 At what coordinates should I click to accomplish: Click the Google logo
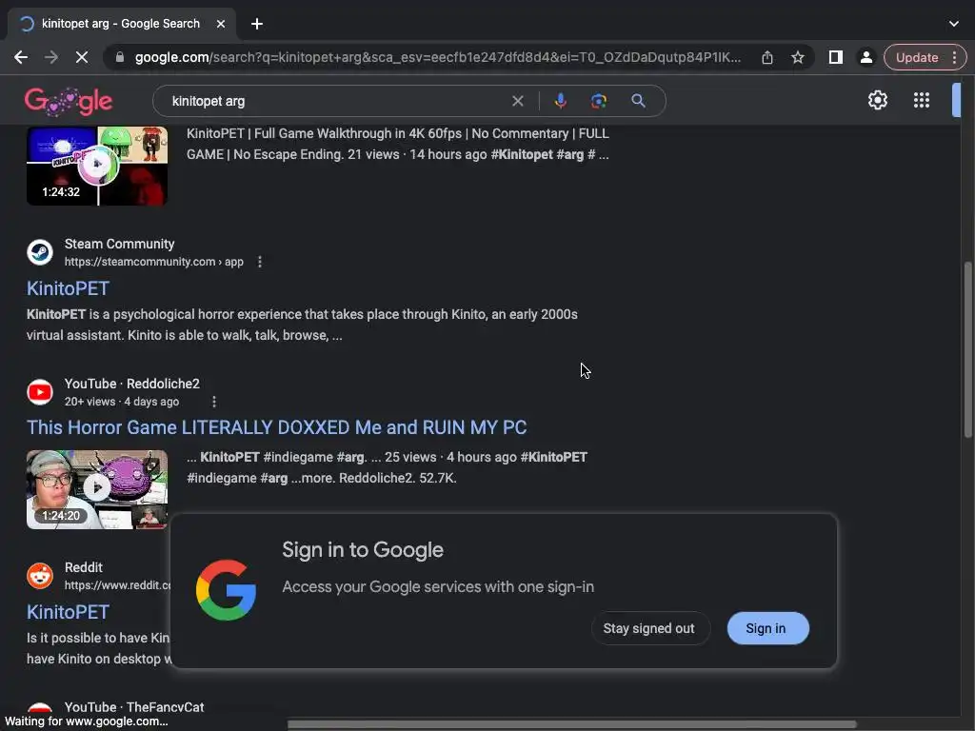[x=69, y=101]
